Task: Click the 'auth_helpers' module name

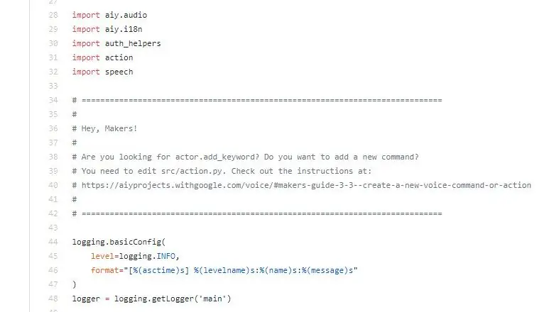Action: point(133,43)
